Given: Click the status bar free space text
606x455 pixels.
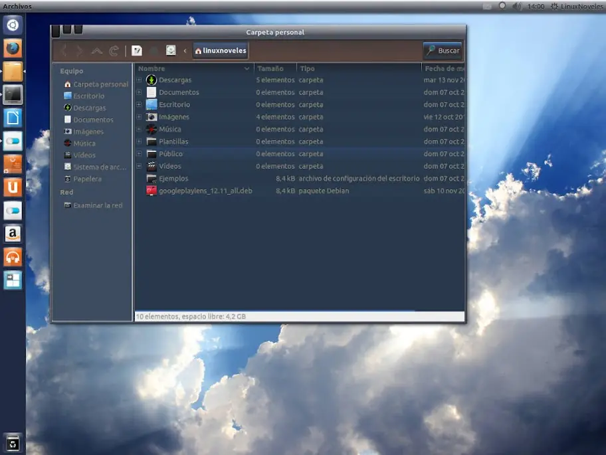Looking at the screenshot, I should tap(191, 316).
